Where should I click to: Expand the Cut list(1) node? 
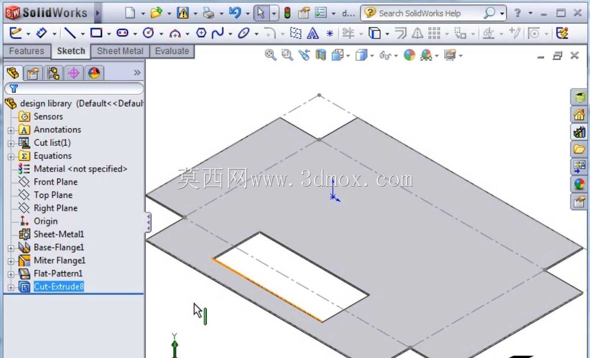click(x=11, y=143)
